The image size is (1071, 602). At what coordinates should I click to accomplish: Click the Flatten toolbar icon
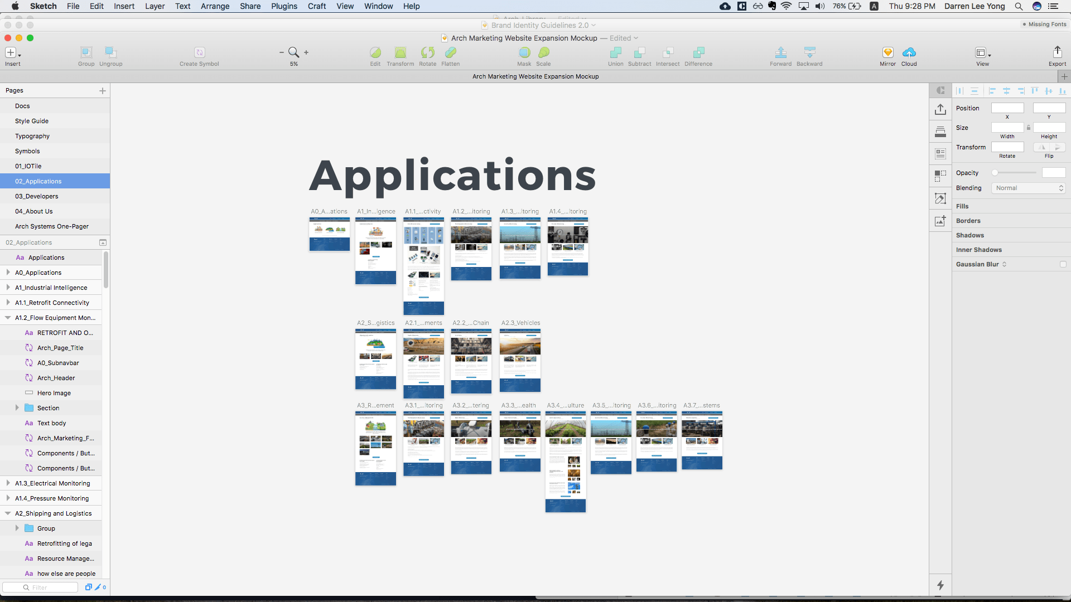click(x=450, y=53)
